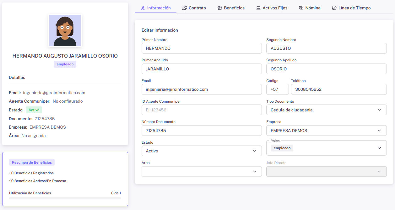Click the person icon on Información tab
Viewport: 395px width, 210px height.
click(x=143, y=8)
